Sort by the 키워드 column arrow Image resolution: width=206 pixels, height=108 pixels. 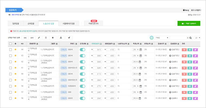coord(76,44)
